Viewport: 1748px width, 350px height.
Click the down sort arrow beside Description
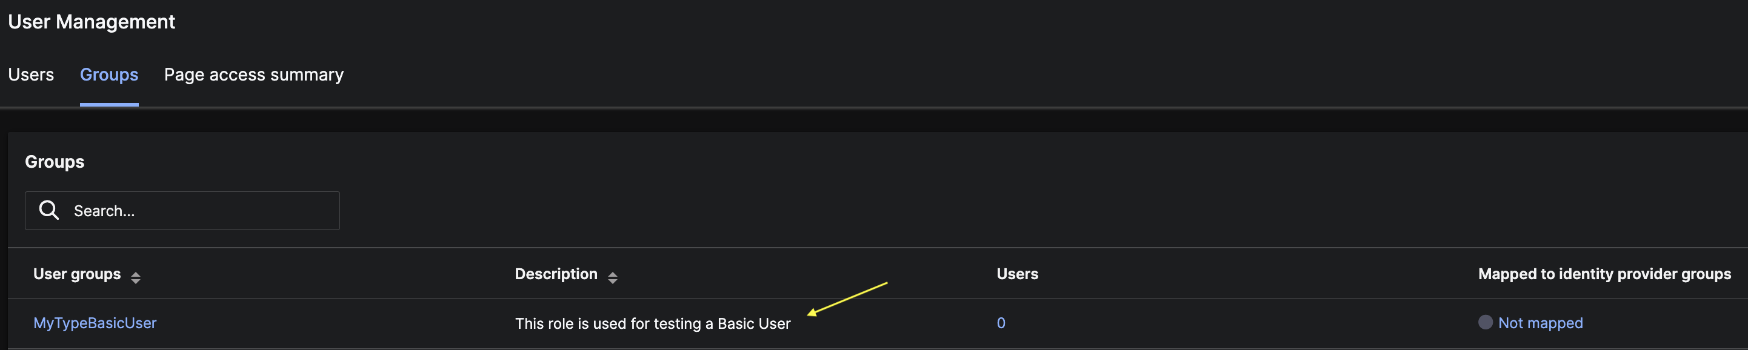click(613, 281)
